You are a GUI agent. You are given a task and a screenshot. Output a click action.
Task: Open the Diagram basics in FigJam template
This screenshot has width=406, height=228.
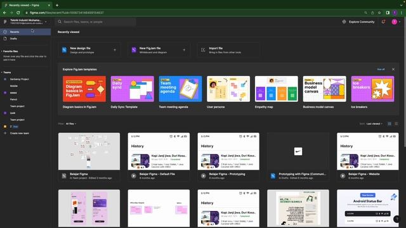(84, 89)
